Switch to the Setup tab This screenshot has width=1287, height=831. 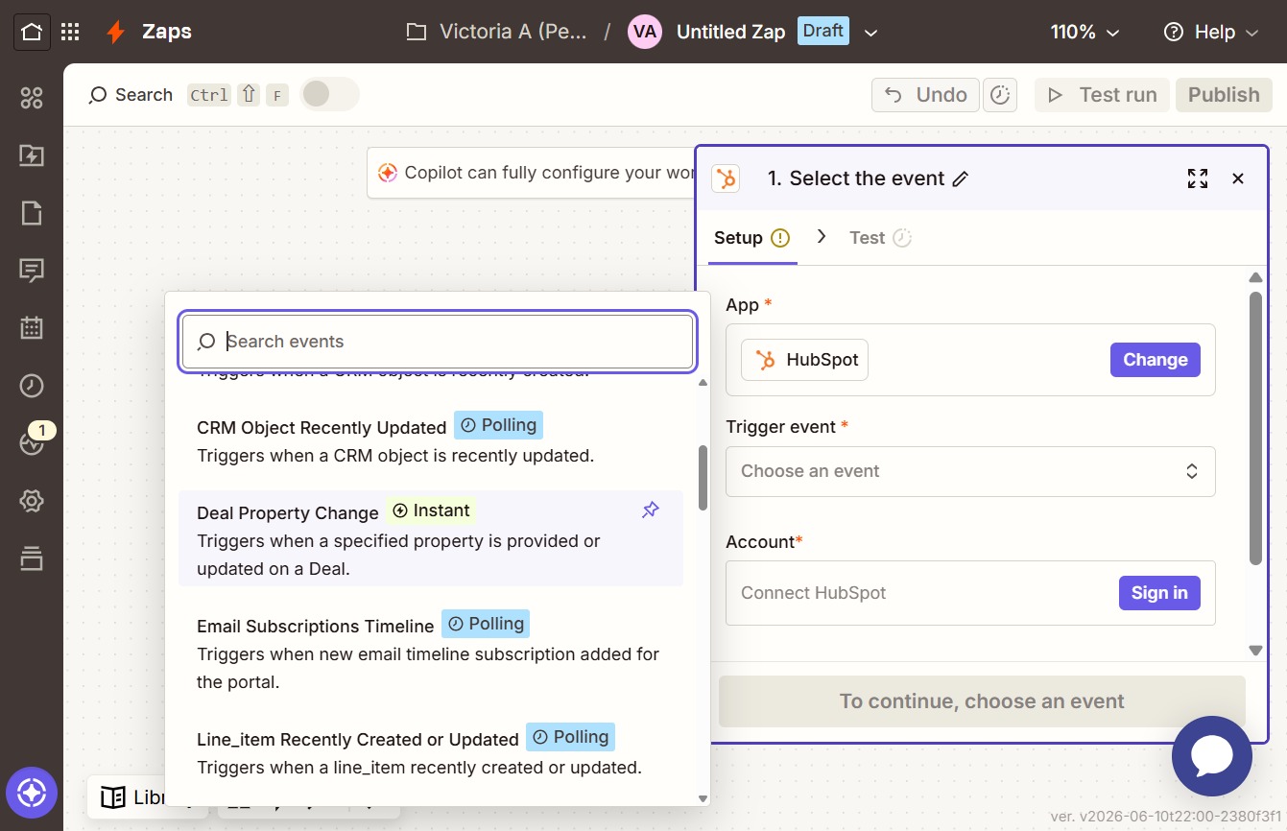click(752, 238)
